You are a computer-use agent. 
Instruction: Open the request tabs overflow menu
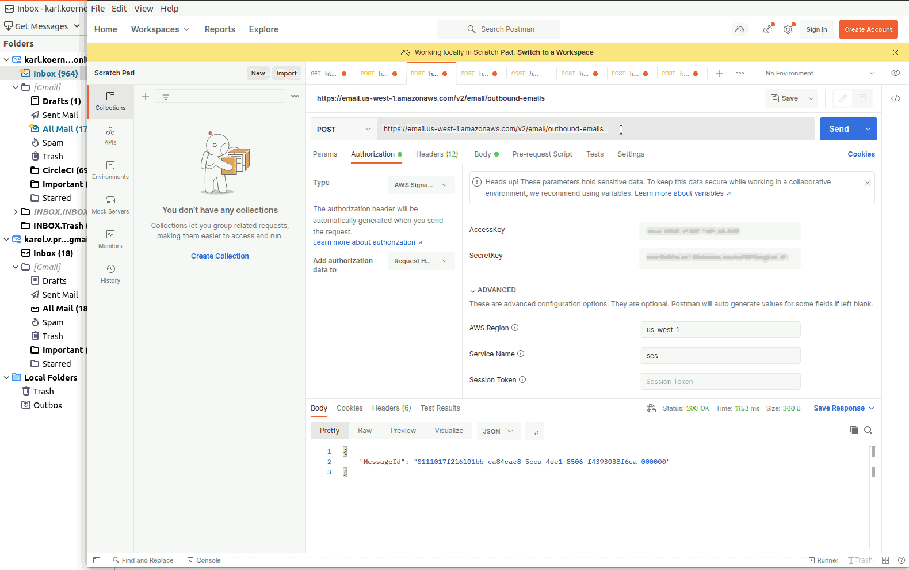740,73
